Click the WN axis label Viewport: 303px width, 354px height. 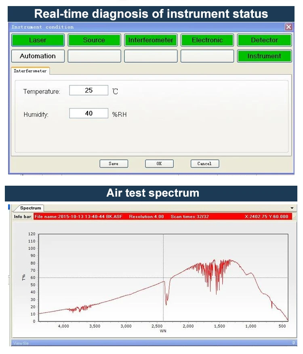pyautogui.click(x=163, y=331)
